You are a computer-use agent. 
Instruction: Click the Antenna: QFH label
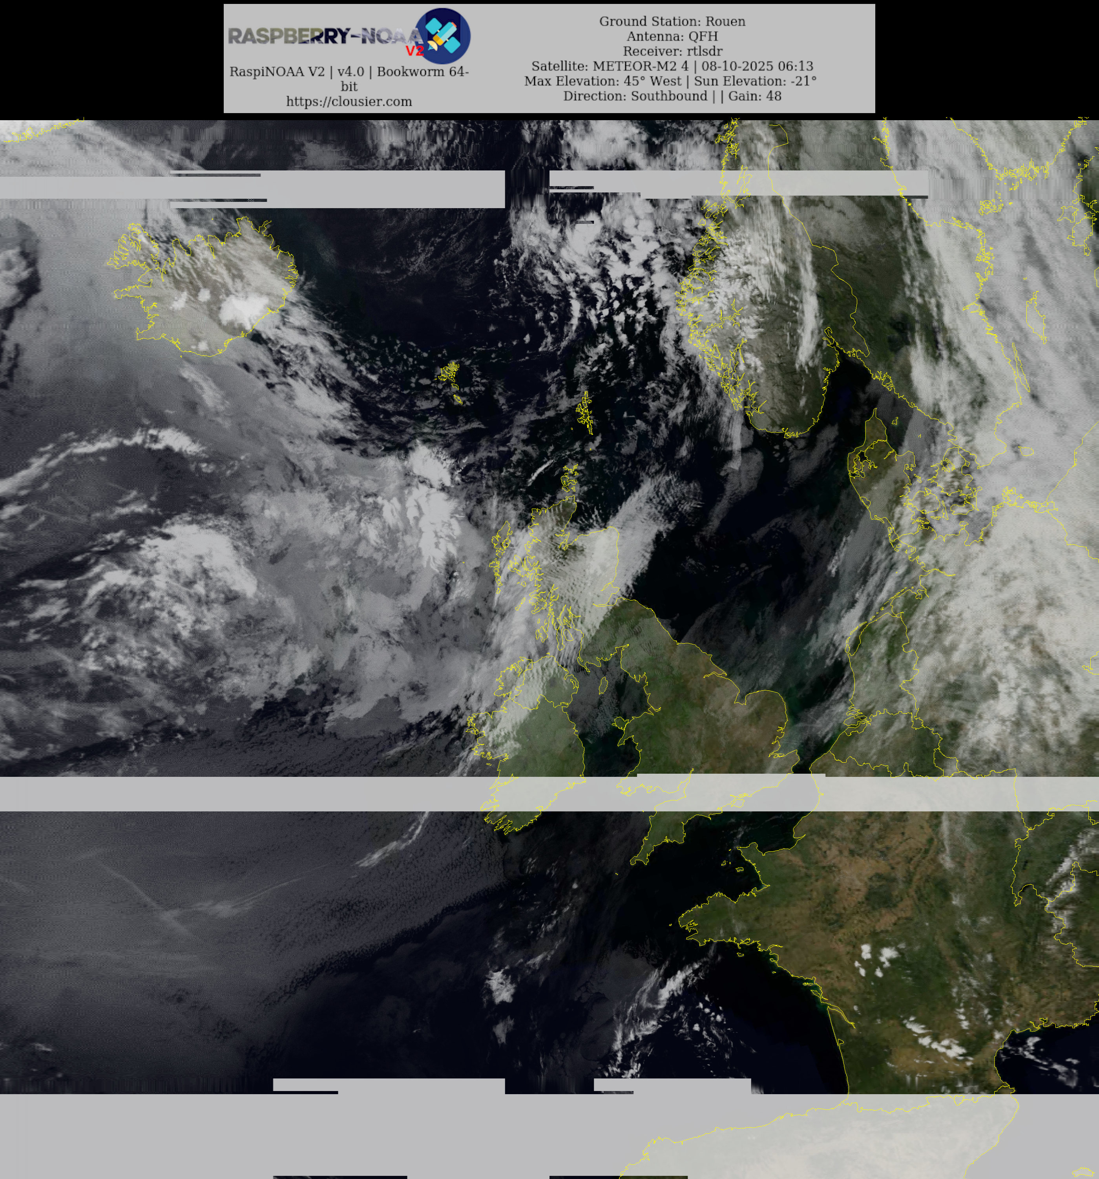[672, 36]
